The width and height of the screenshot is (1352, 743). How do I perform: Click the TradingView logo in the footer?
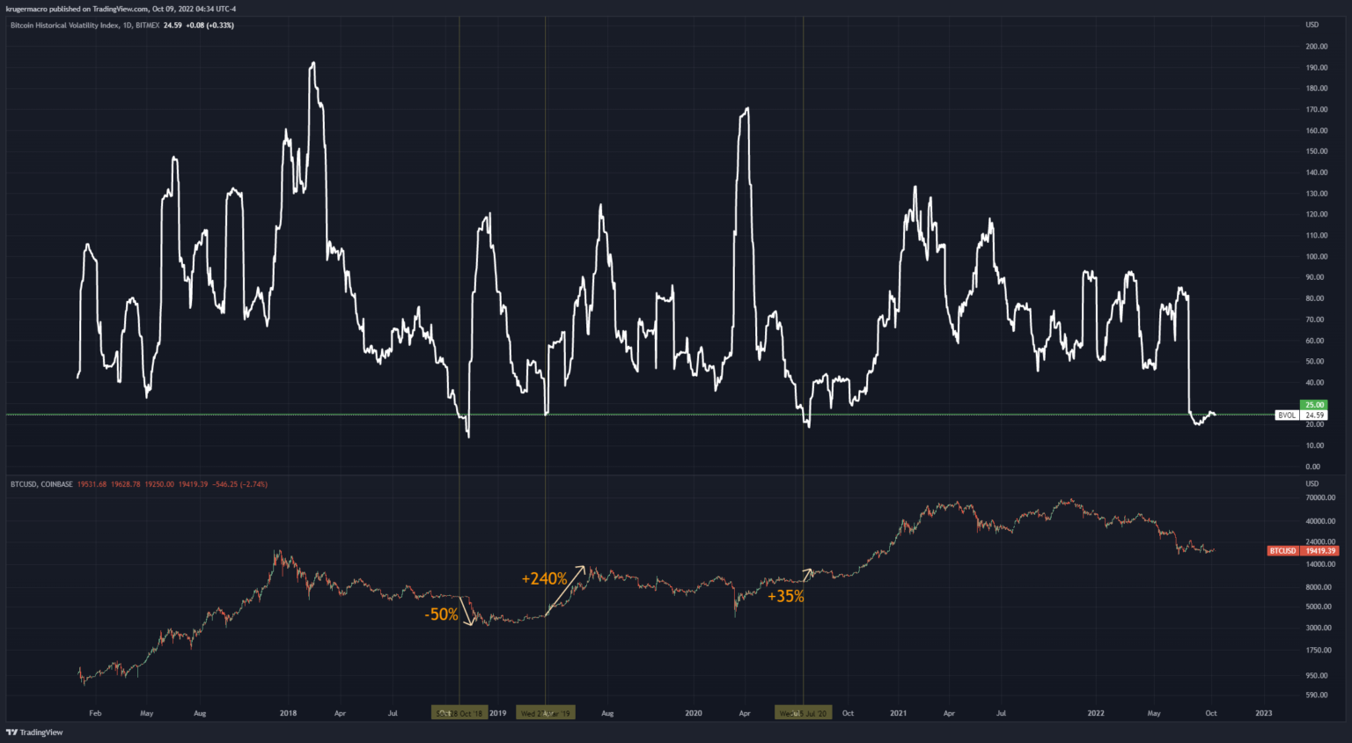(34, 732)
